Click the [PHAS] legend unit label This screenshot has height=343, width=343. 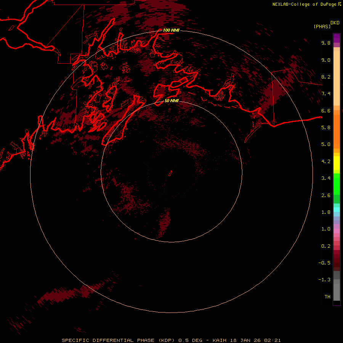coord(322,26)
